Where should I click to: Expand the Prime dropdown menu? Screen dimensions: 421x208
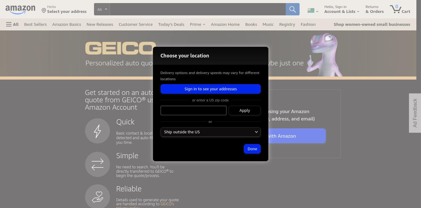(x=198, y=24)
